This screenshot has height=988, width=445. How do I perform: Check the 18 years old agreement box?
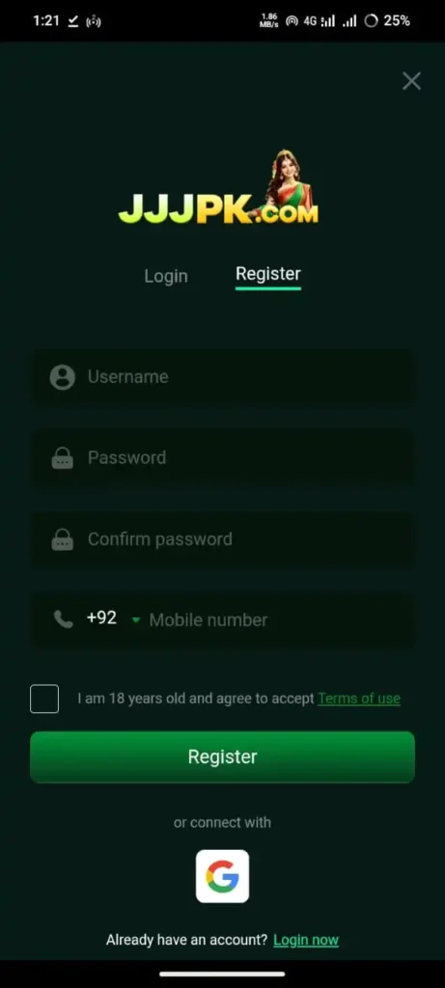[44, 699]
